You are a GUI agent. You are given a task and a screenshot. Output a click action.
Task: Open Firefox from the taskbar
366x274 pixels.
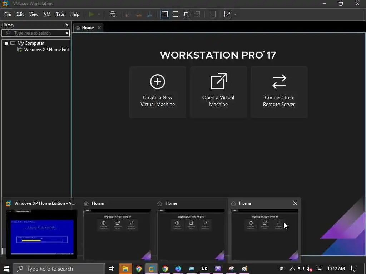pyautogui.click(x=178, y=269)
